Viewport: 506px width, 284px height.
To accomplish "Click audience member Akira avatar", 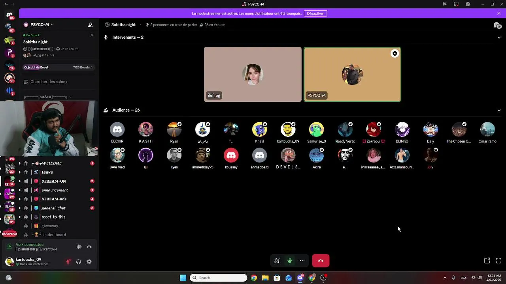I will [317, 155].
